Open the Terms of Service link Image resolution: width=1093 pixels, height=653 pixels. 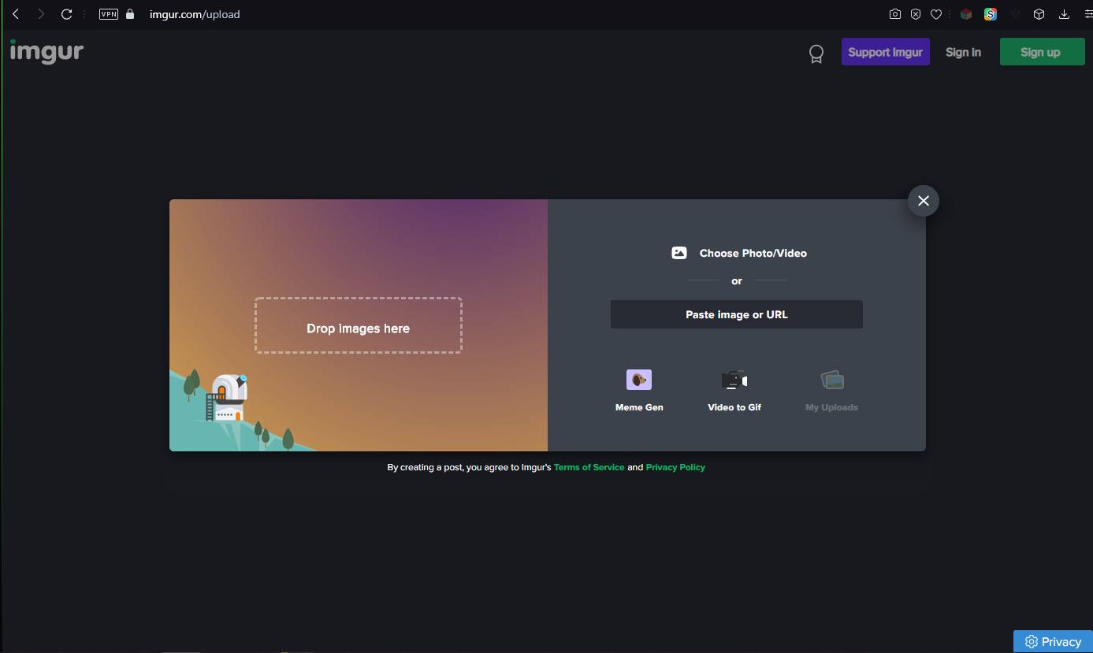point(589,467)
